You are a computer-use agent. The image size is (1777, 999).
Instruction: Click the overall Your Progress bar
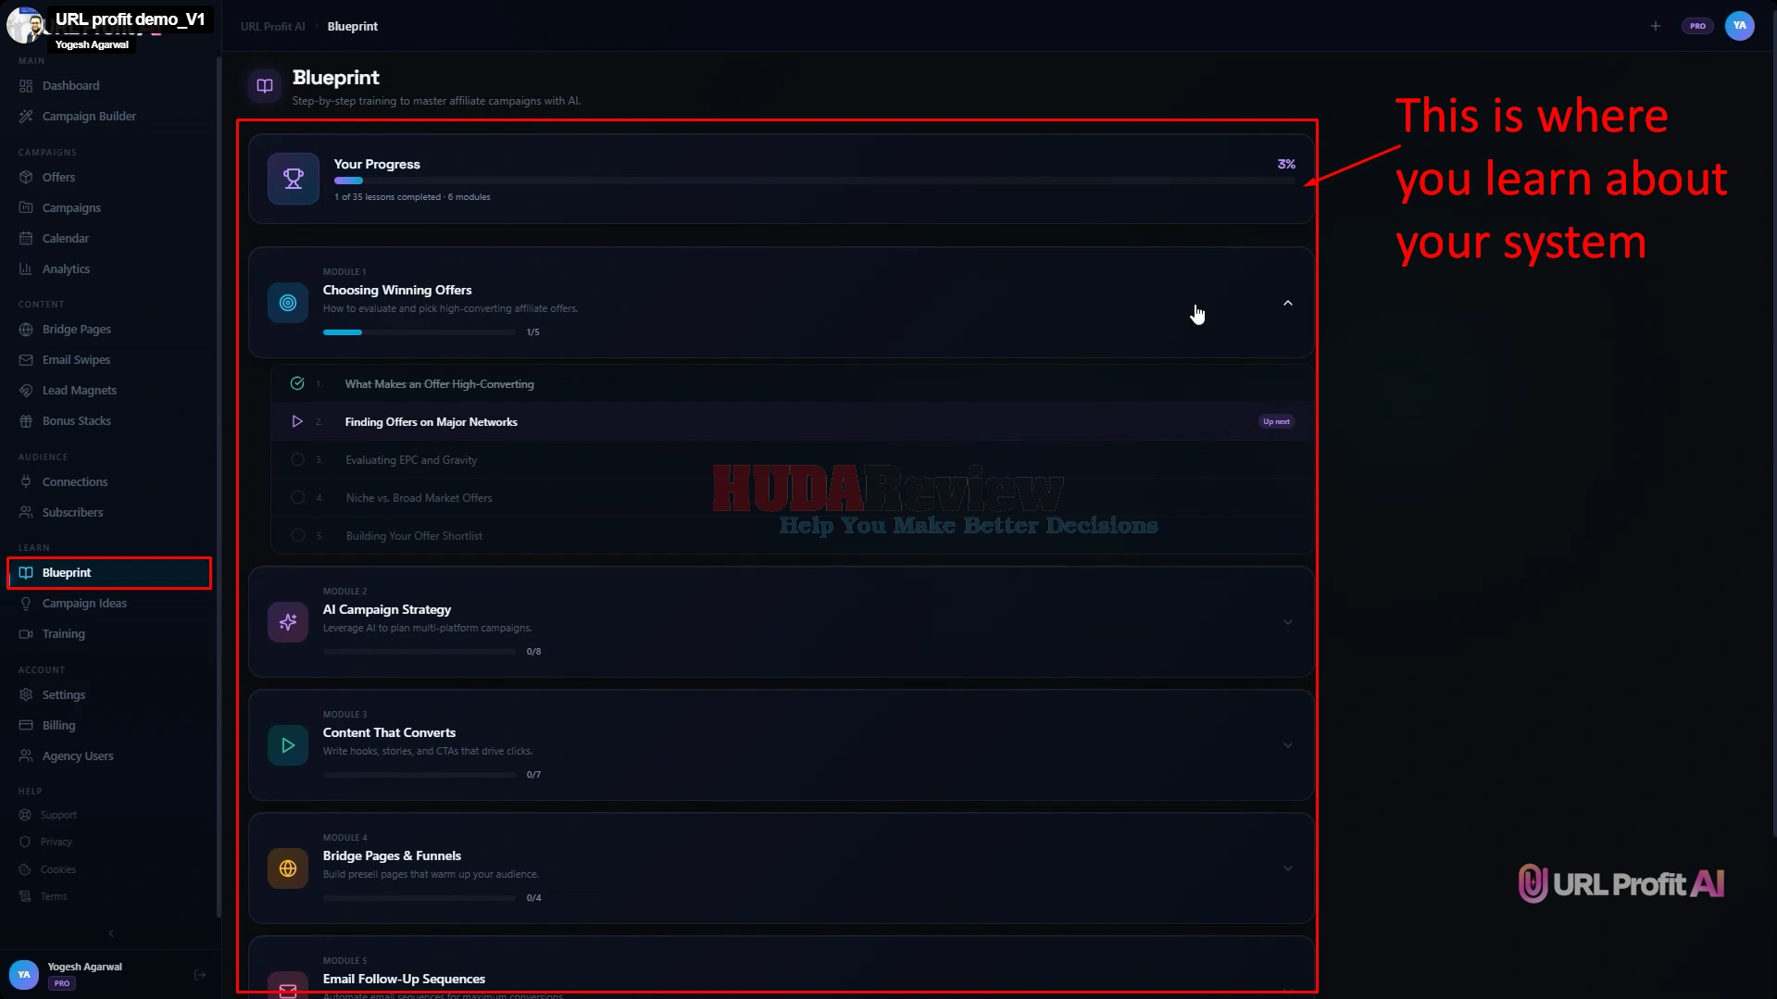tap(815, 181)
